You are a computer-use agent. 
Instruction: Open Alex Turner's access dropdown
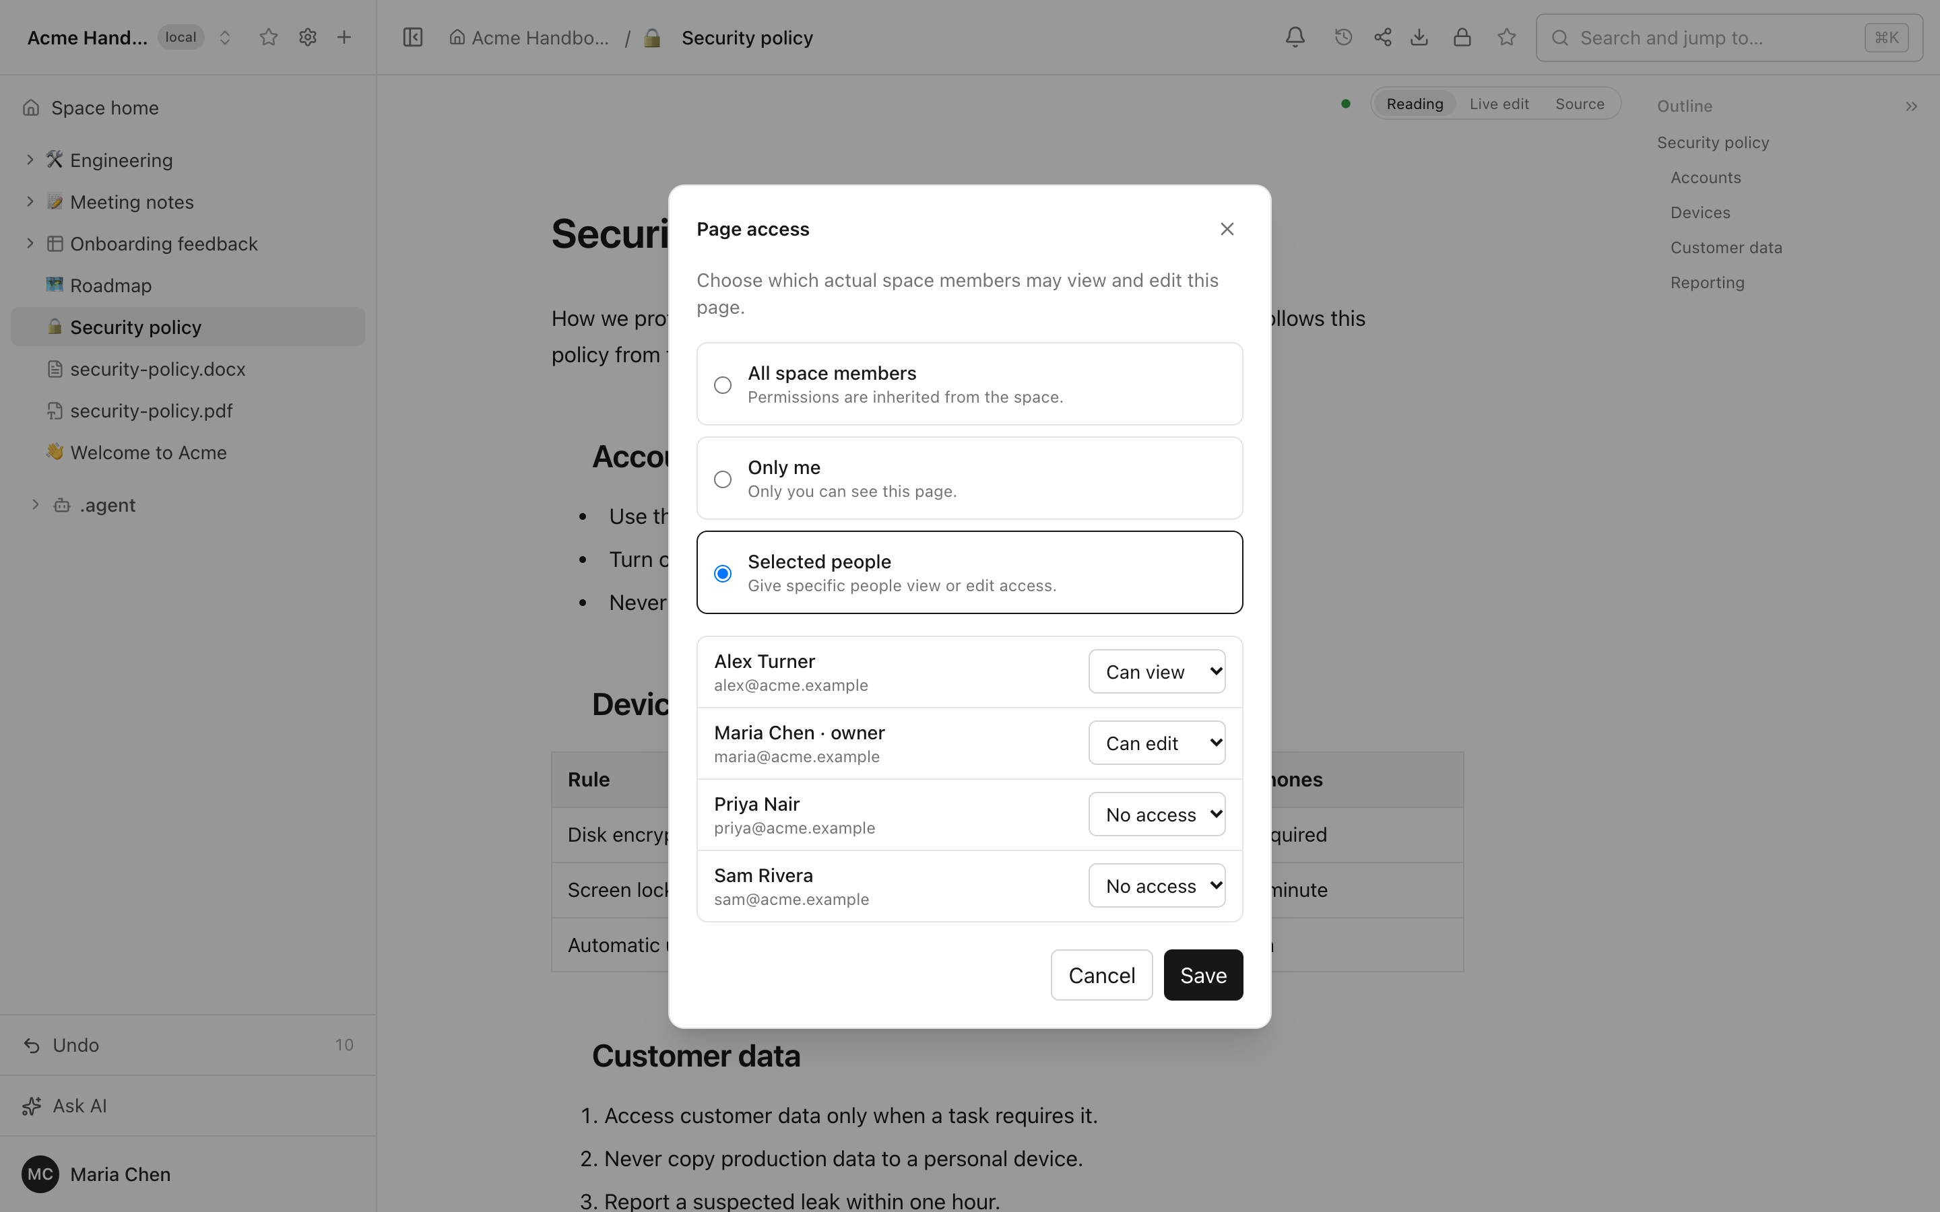click(1157, 672)
